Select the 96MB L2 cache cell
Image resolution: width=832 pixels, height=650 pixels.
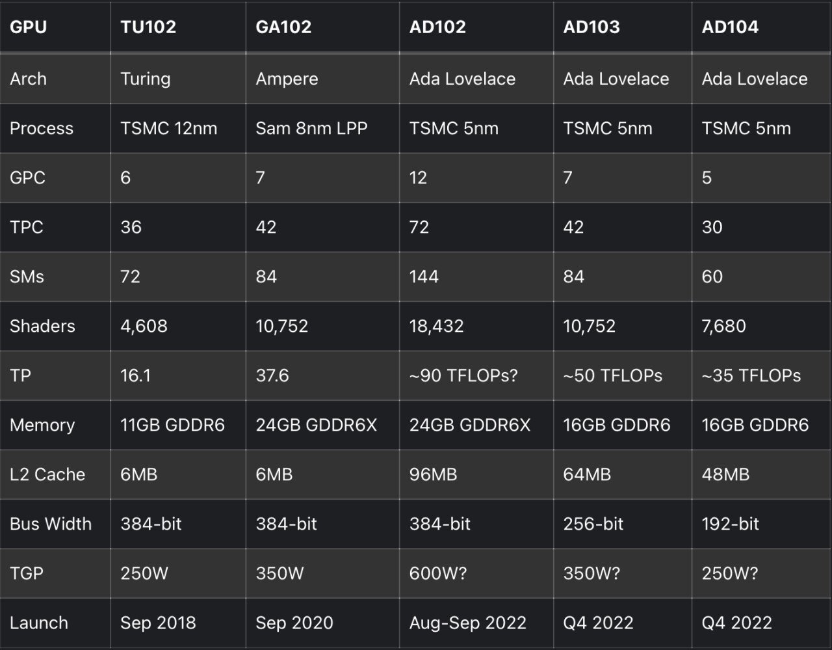click(433, 474)
